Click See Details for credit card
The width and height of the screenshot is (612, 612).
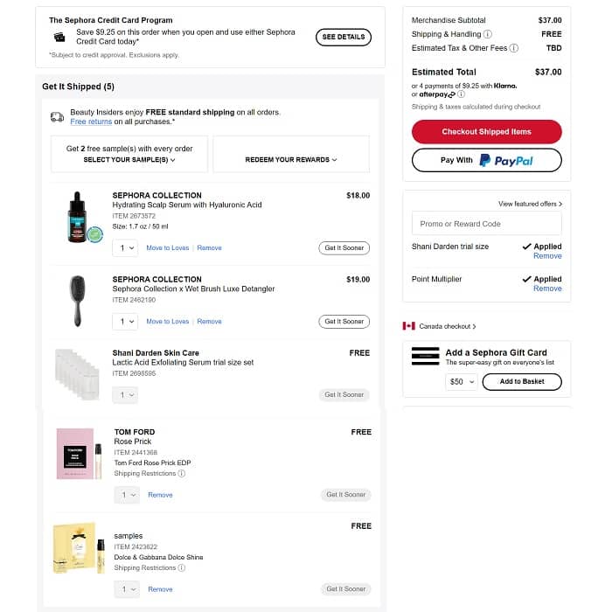pos(343,37)
